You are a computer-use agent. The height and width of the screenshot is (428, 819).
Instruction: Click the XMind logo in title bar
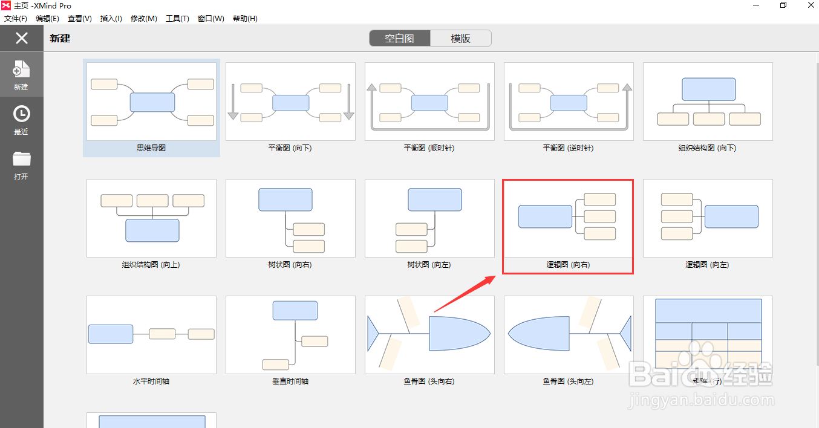(6, 5)
